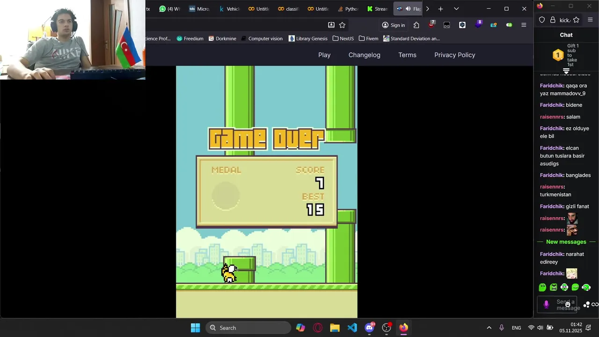Select the smiling green blob emote
Screen dimensions: 599x337
(x=575, y=287)
